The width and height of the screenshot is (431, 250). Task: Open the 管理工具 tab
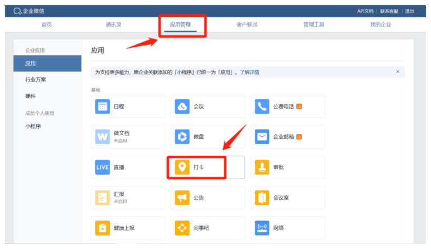(x=314, y=25)
